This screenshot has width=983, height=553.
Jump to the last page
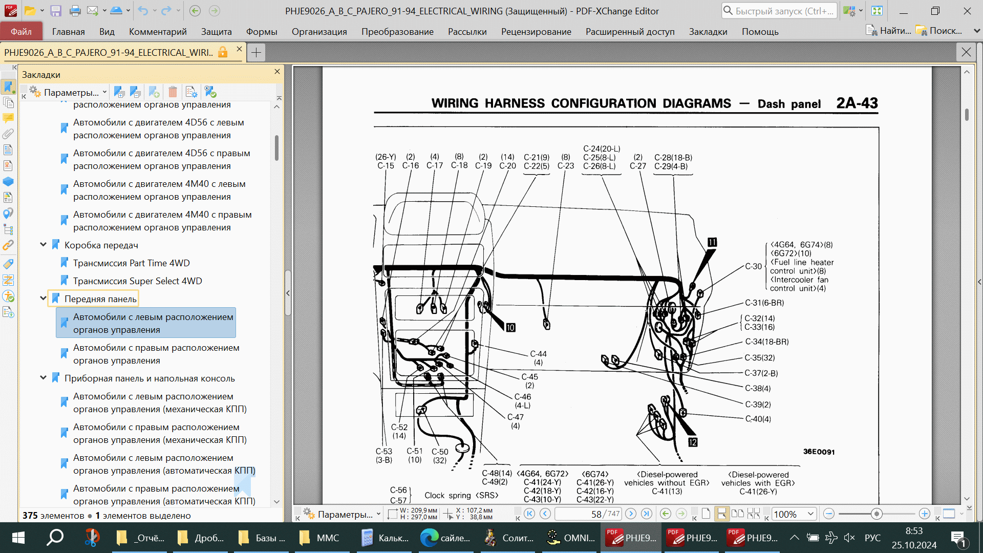tap(647, 514)
